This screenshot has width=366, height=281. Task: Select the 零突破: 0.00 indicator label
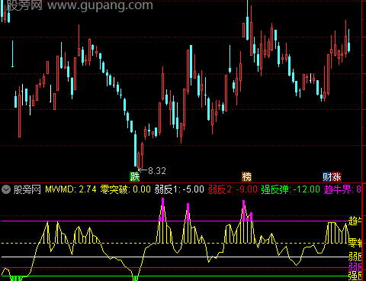pyautogui.click(x=126, y=189)
